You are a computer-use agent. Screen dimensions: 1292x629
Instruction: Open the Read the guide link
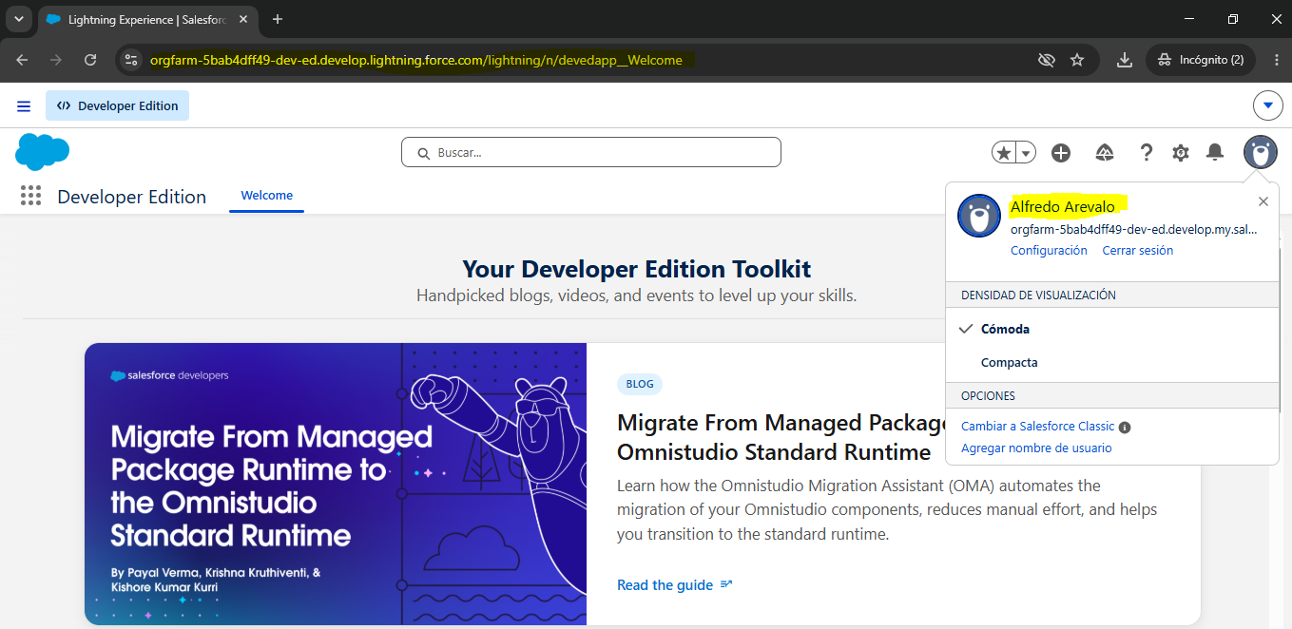675,585
